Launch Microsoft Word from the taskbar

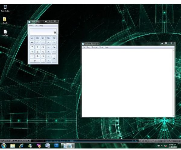pos(47,146)
